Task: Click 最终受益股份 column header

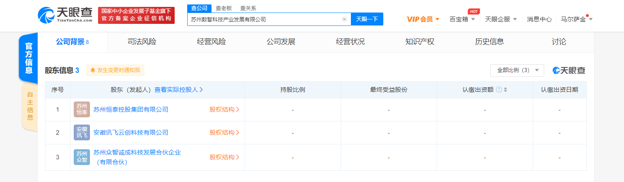Action: [389, 90]
